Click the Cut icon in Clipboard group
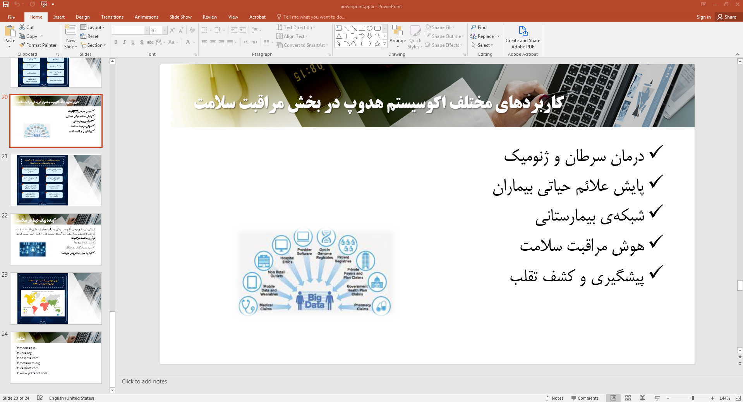 coord(22,27)
